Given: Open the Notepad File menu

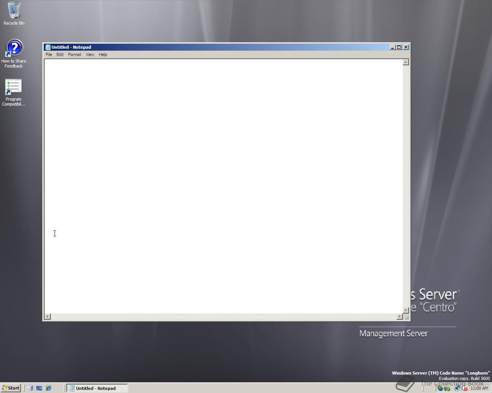Looking at the screenshot, I should pos(49,54).
